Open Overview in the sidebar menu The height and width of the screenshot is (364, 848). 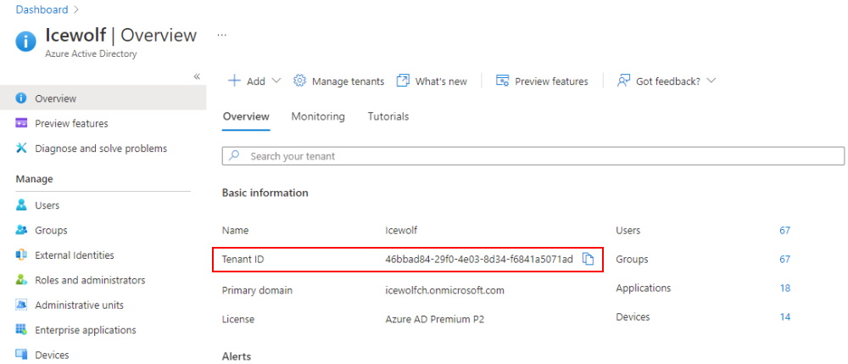(x=103, y=98)
